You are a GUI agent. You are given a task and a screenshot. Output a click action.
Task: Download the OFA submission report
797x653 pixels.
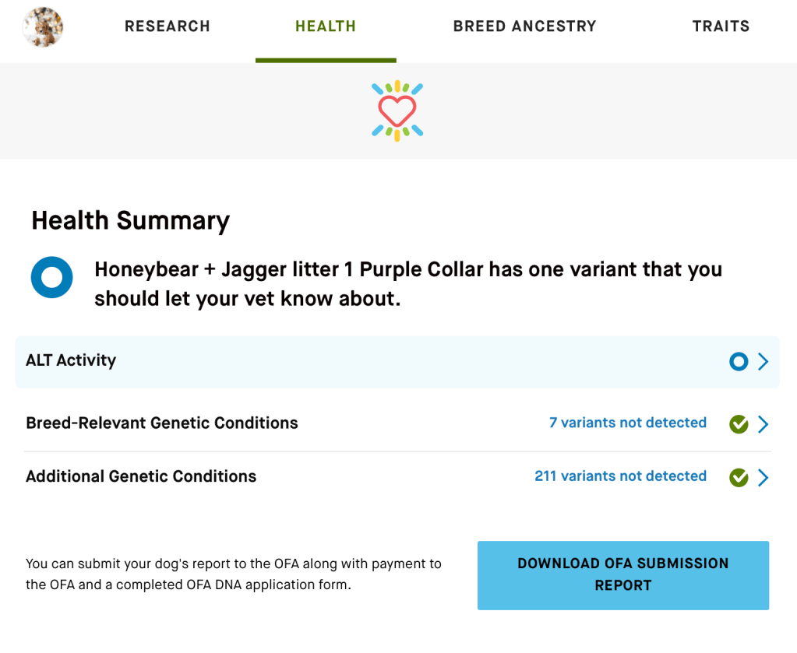coord(622,574)
